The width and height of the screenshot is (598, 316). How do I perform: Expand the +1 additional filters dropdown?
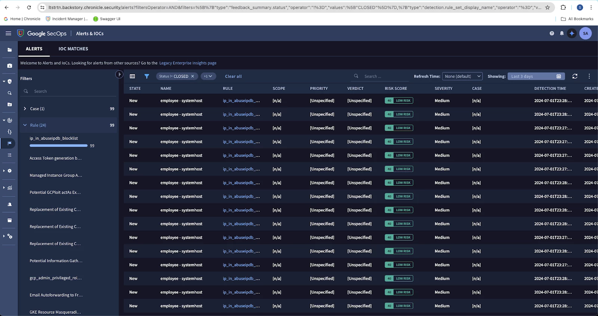tap(208, 76)
